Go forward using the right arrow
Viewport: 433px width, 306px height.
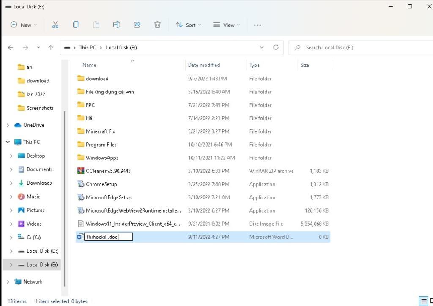[x=25, y=48]
